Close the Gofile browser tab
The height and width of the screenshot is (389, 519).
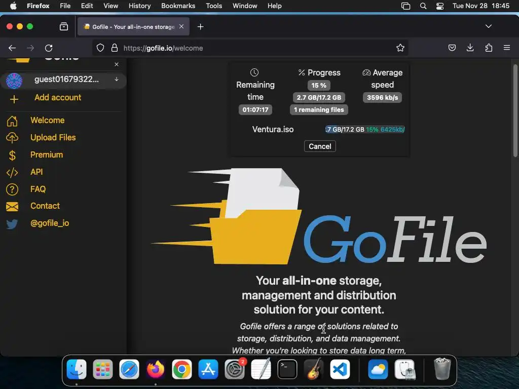(181, 26)
